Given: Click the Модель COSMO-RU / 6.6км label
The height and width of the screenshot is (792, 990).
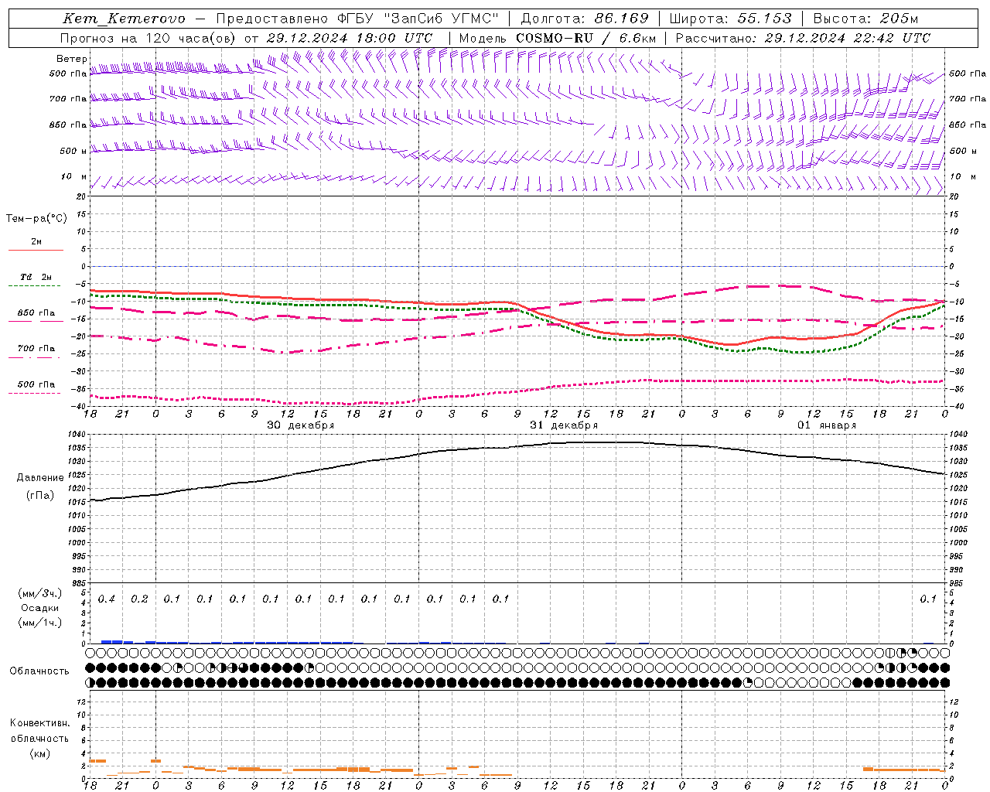Looking at the screenshot, I should 558,38.
